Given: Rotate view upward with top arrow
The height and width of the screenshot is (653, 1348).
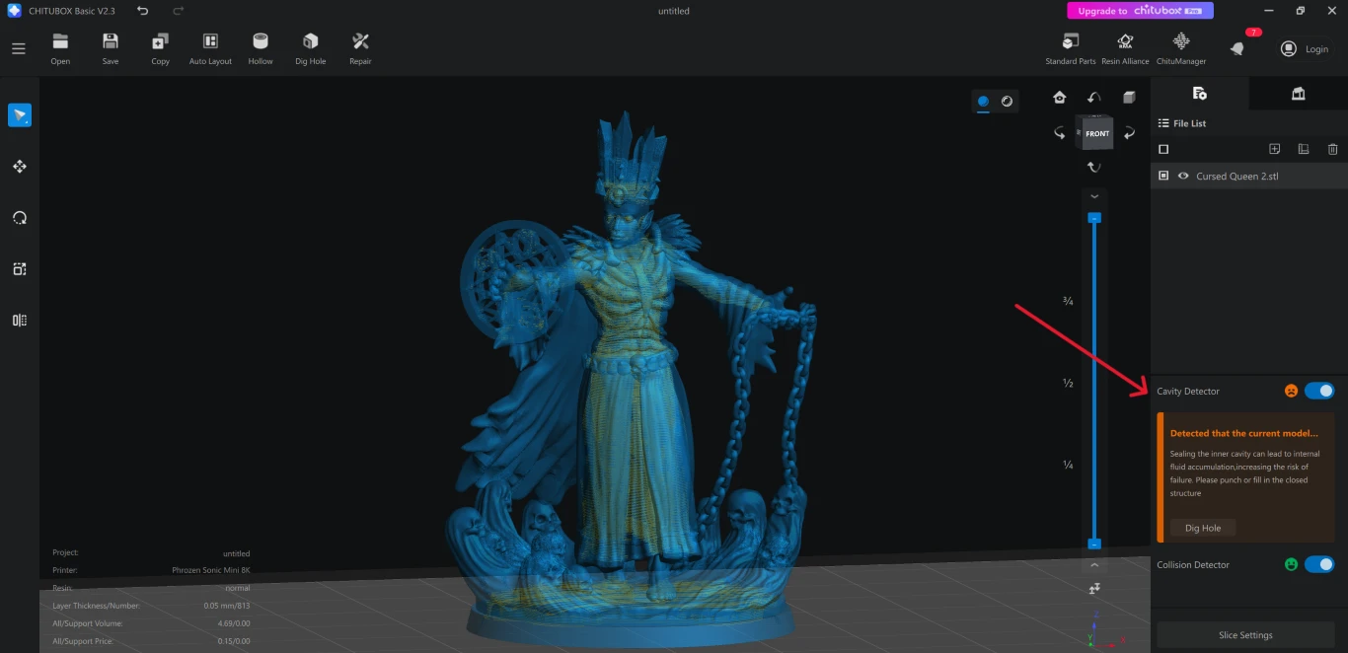Looking at the screenshot, I should coord(1093,98).
